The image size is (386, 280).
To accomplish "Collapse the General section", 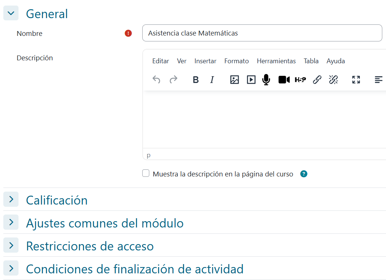I will pos(11,13).
